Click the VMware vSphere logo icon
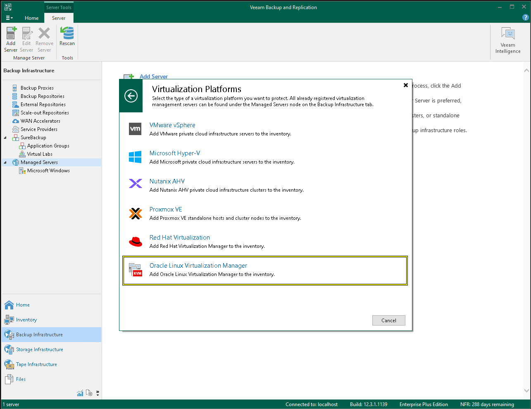The width and height of the screenshot is (531, 409). (x=136, y=129)
